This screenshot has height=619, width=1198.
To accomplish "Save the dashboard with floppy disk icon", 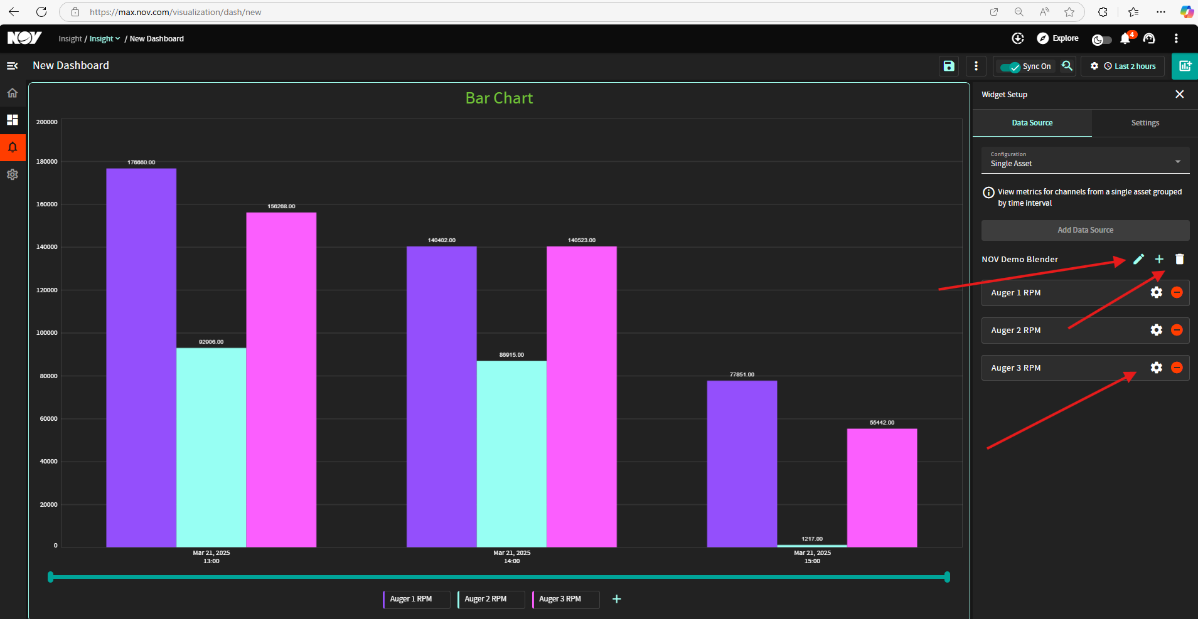I will 949,66.
